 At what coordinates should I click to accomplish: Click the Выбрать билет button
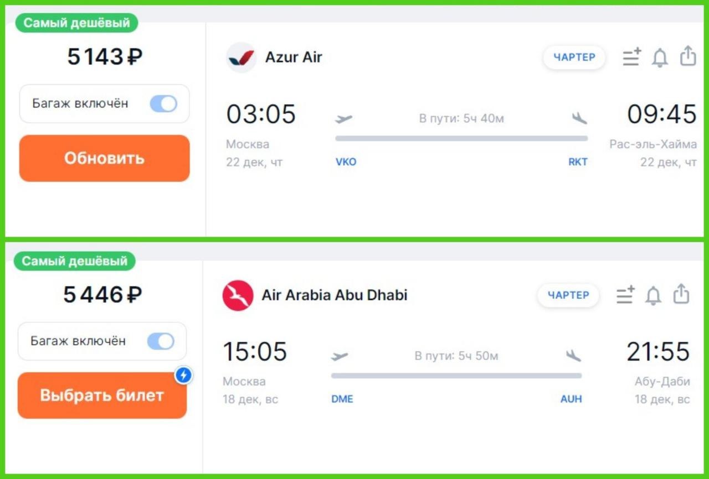102,395
